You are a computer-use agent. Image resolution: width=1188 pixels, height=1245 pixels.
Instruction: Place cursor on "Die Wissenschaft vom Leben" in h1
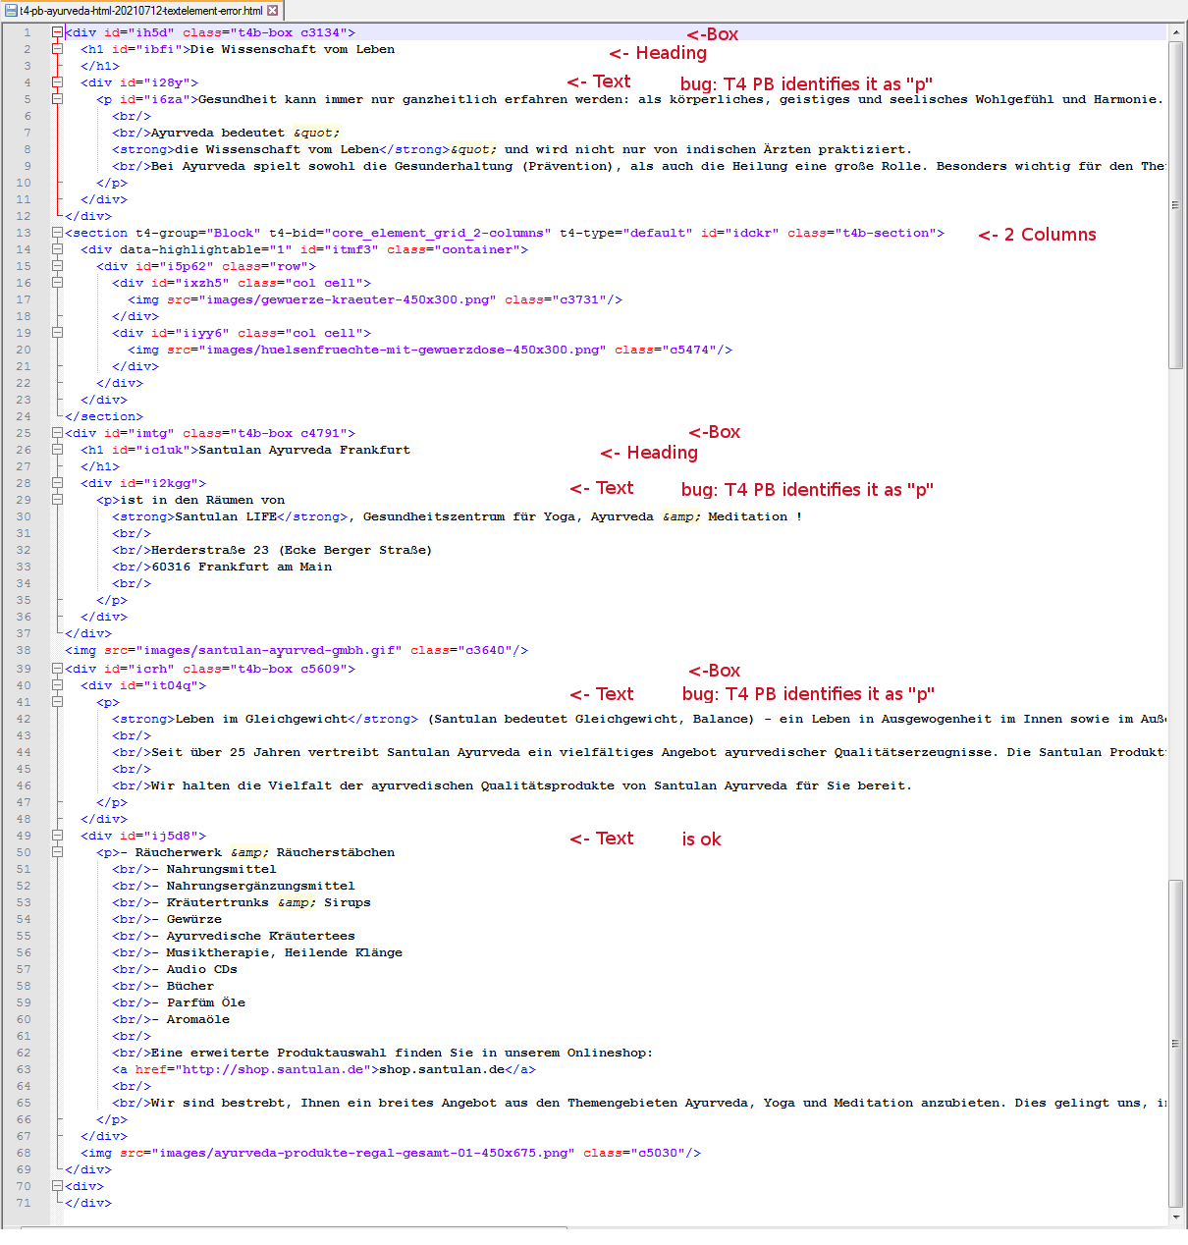(x=293, y=49)
